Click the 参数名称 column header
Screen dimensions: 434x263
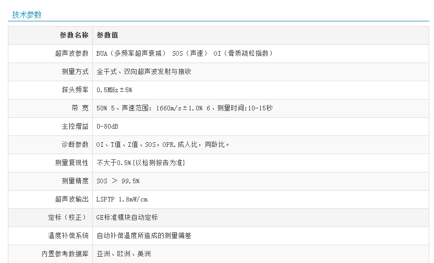[74, 35]
